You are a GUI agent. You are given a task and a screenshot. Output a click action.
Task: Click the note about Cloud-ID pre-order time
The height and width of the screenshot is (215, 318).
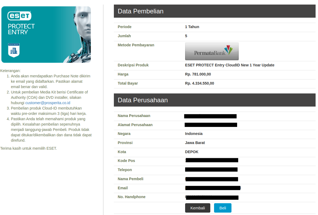(49, 111)
